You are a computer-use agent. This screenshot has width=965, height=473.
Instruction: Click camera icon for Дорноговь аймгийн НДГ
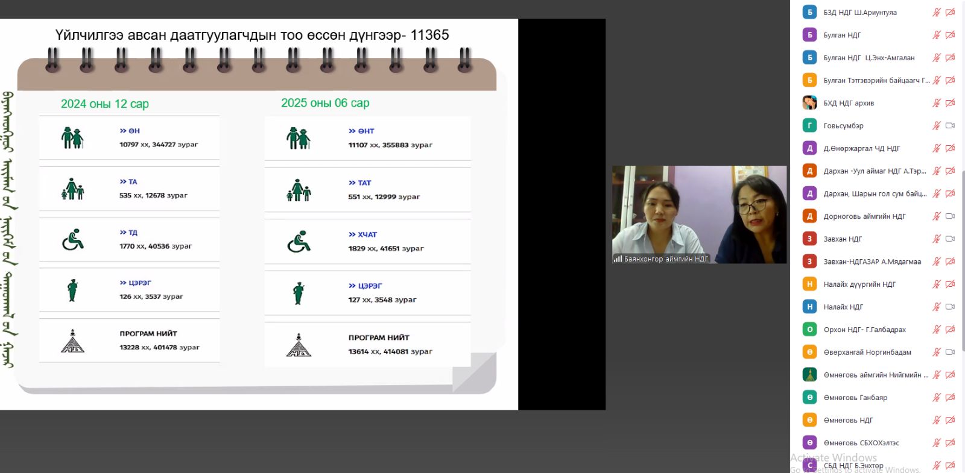[x=950, y=216]
